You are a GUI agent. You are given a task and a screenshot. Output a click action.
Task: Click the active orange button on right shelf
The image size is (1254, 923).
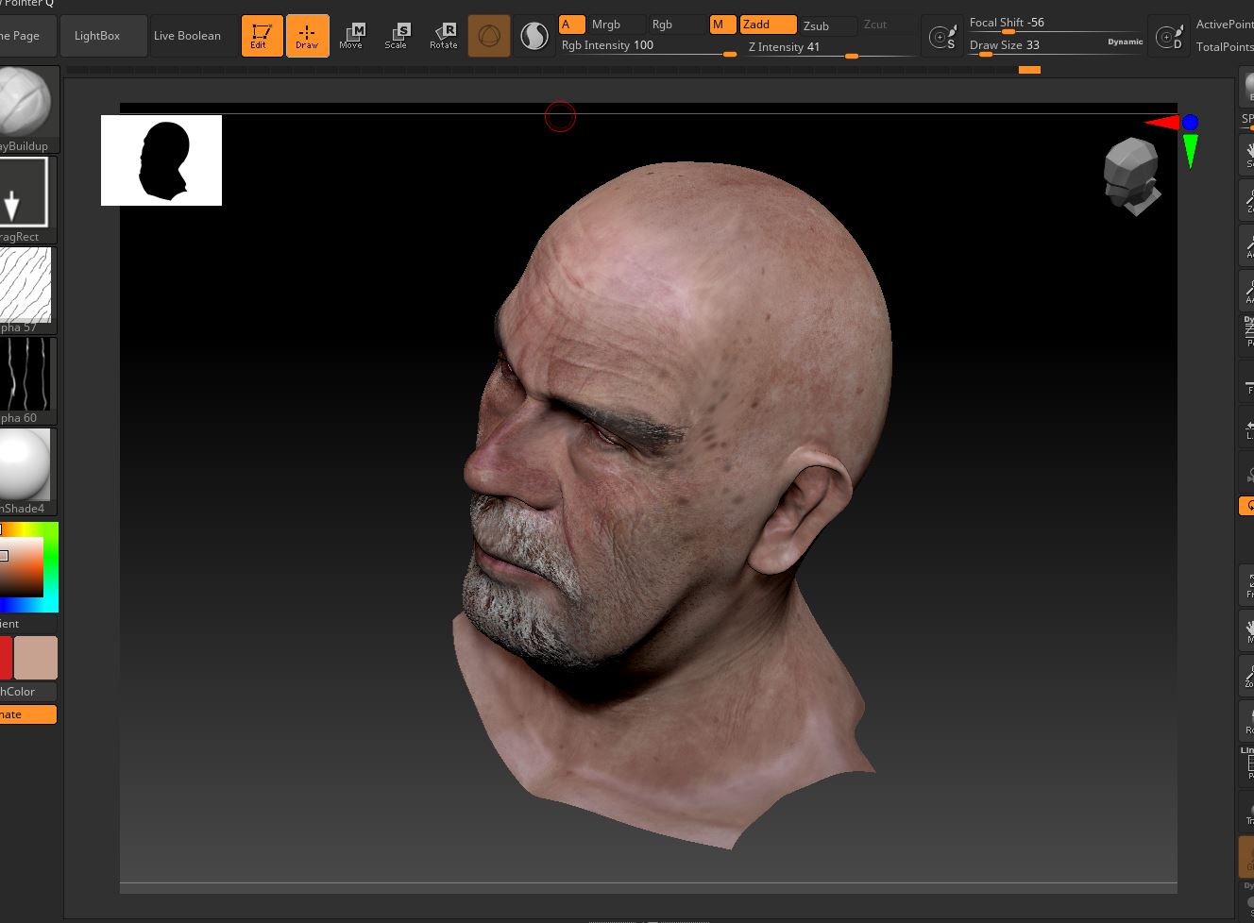coord(1246,506)
